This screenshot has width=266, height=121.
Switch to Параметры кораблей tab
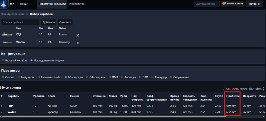coord(52,4)
